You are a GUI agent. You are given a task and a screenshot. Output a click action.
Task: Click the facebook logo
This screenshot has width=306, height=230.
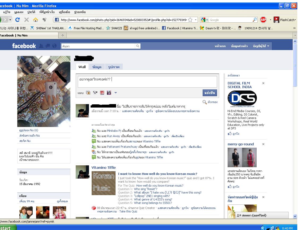pyautogui.click(x=24, y=46)
